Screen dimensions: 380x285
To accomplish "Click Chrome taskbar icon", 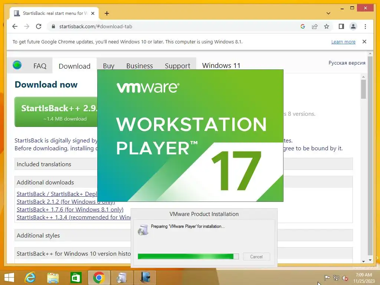I will click(x=99, y=278).
